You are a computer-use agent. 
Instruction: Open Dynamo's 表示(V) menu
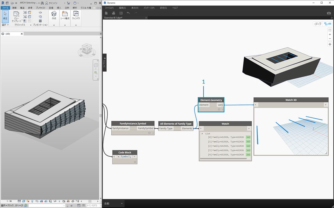135,8
